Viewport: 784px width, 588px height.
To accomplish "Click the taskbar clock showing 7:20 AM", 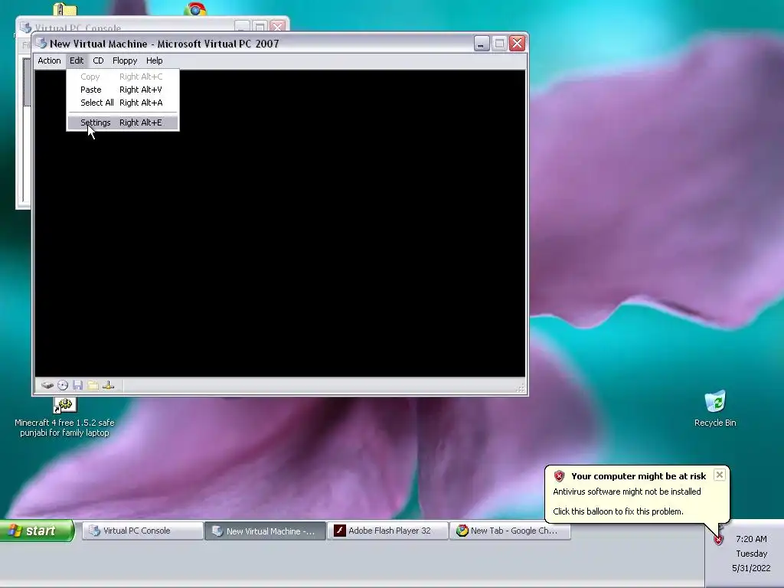I will [751, 539].
